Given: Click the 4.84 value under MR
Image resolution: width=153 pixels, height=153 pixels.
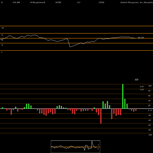Looking at the screenshot, I should coord(142,87).
